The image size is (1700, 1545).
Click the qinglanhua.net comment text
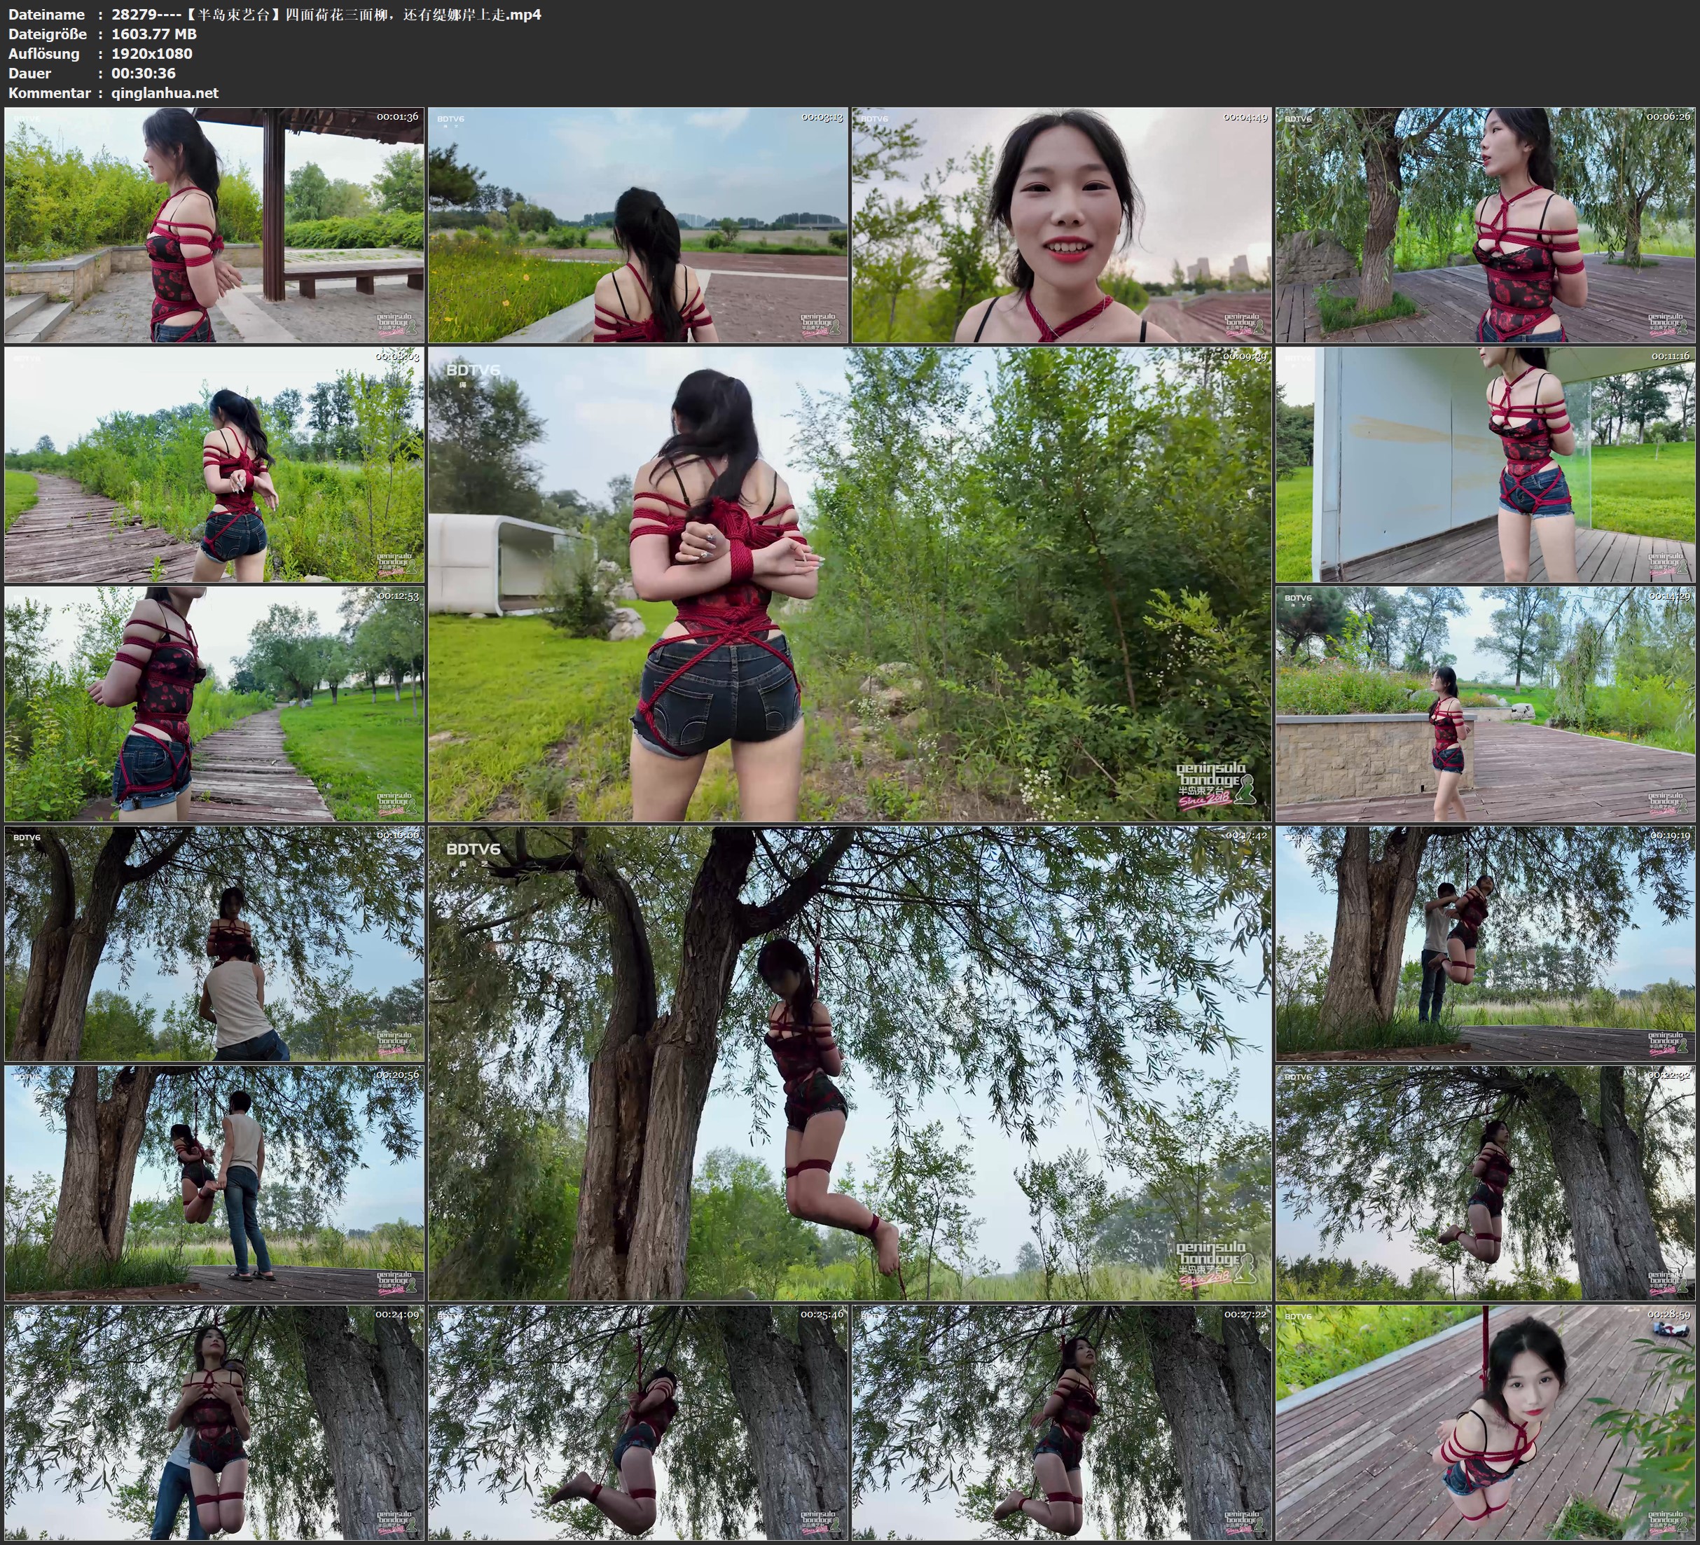pyautogui.click(x=165, y=92)
